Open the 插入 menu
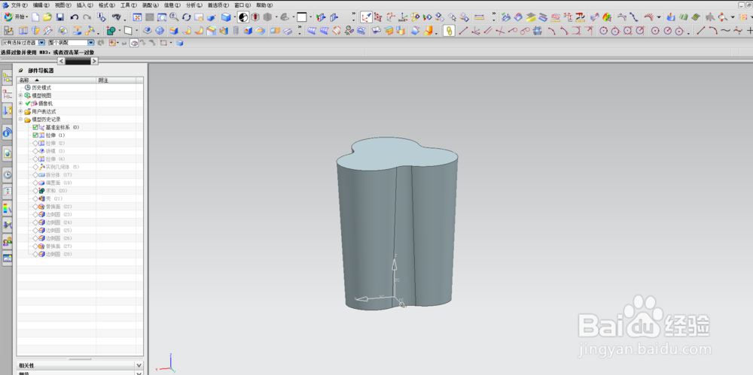The height and width of the screenshot is (375, 753). click(x=85, y=5)
